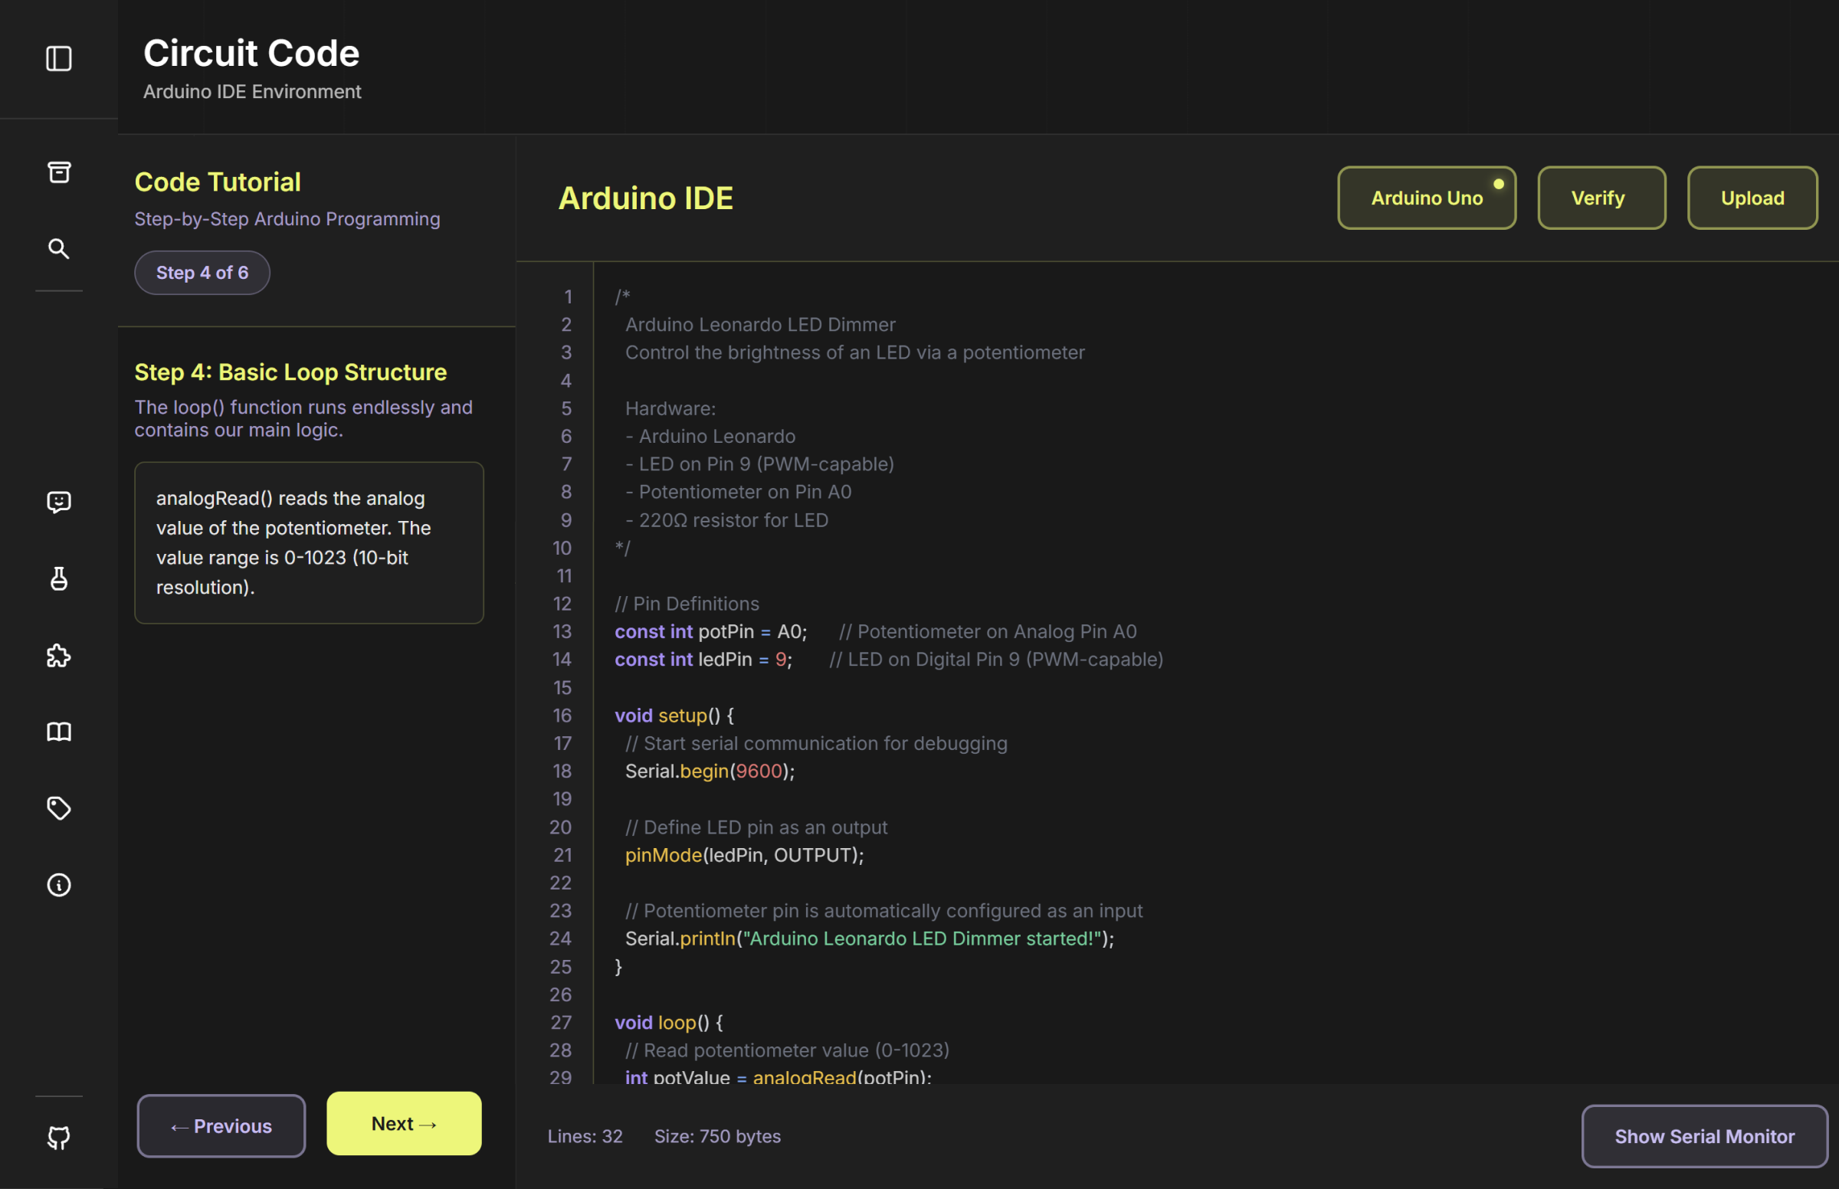Screen dimensions: 1839x1189
Task: Click the Verify button
Action: click(x=1601, y=198)
